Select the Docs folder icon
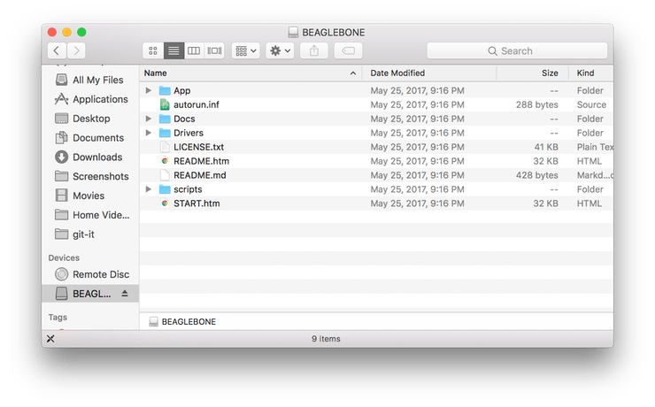The height and width of the screenshot is (407, 655). pos(165,119)
